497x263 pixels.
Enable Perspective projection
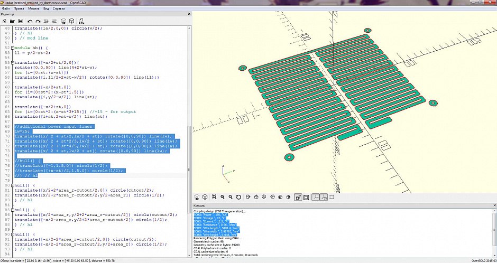[x=298, y=197]
